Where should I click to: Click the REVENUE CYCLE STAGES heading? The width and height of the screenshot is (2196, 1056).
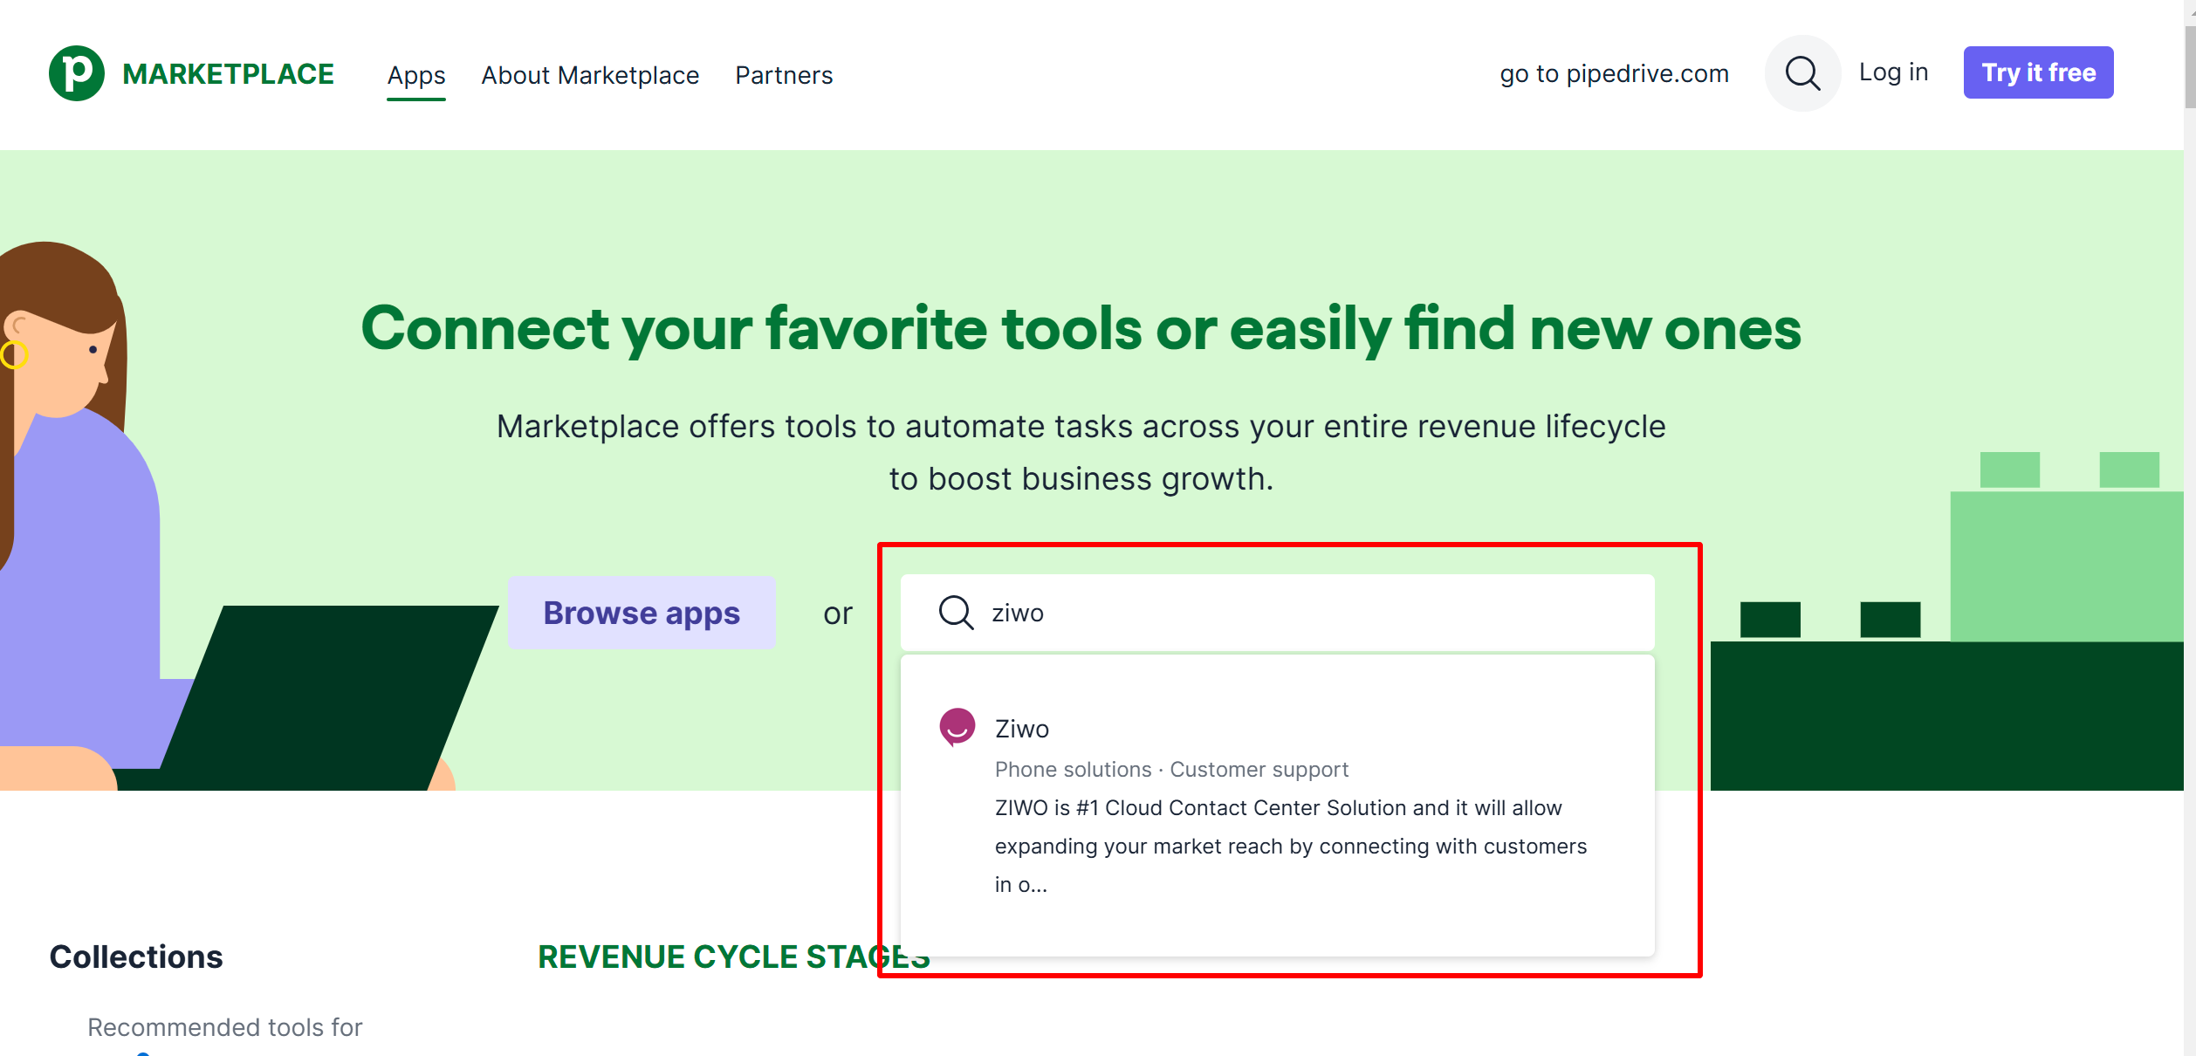734,957
